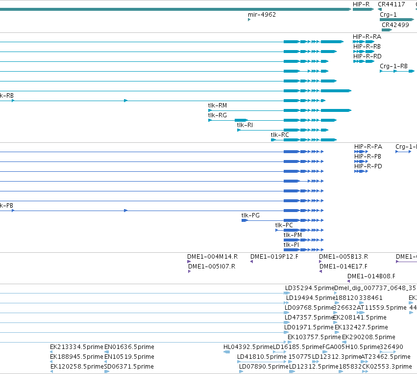
Task: Click the 338461 feature label
Action: tap(371, 298)
